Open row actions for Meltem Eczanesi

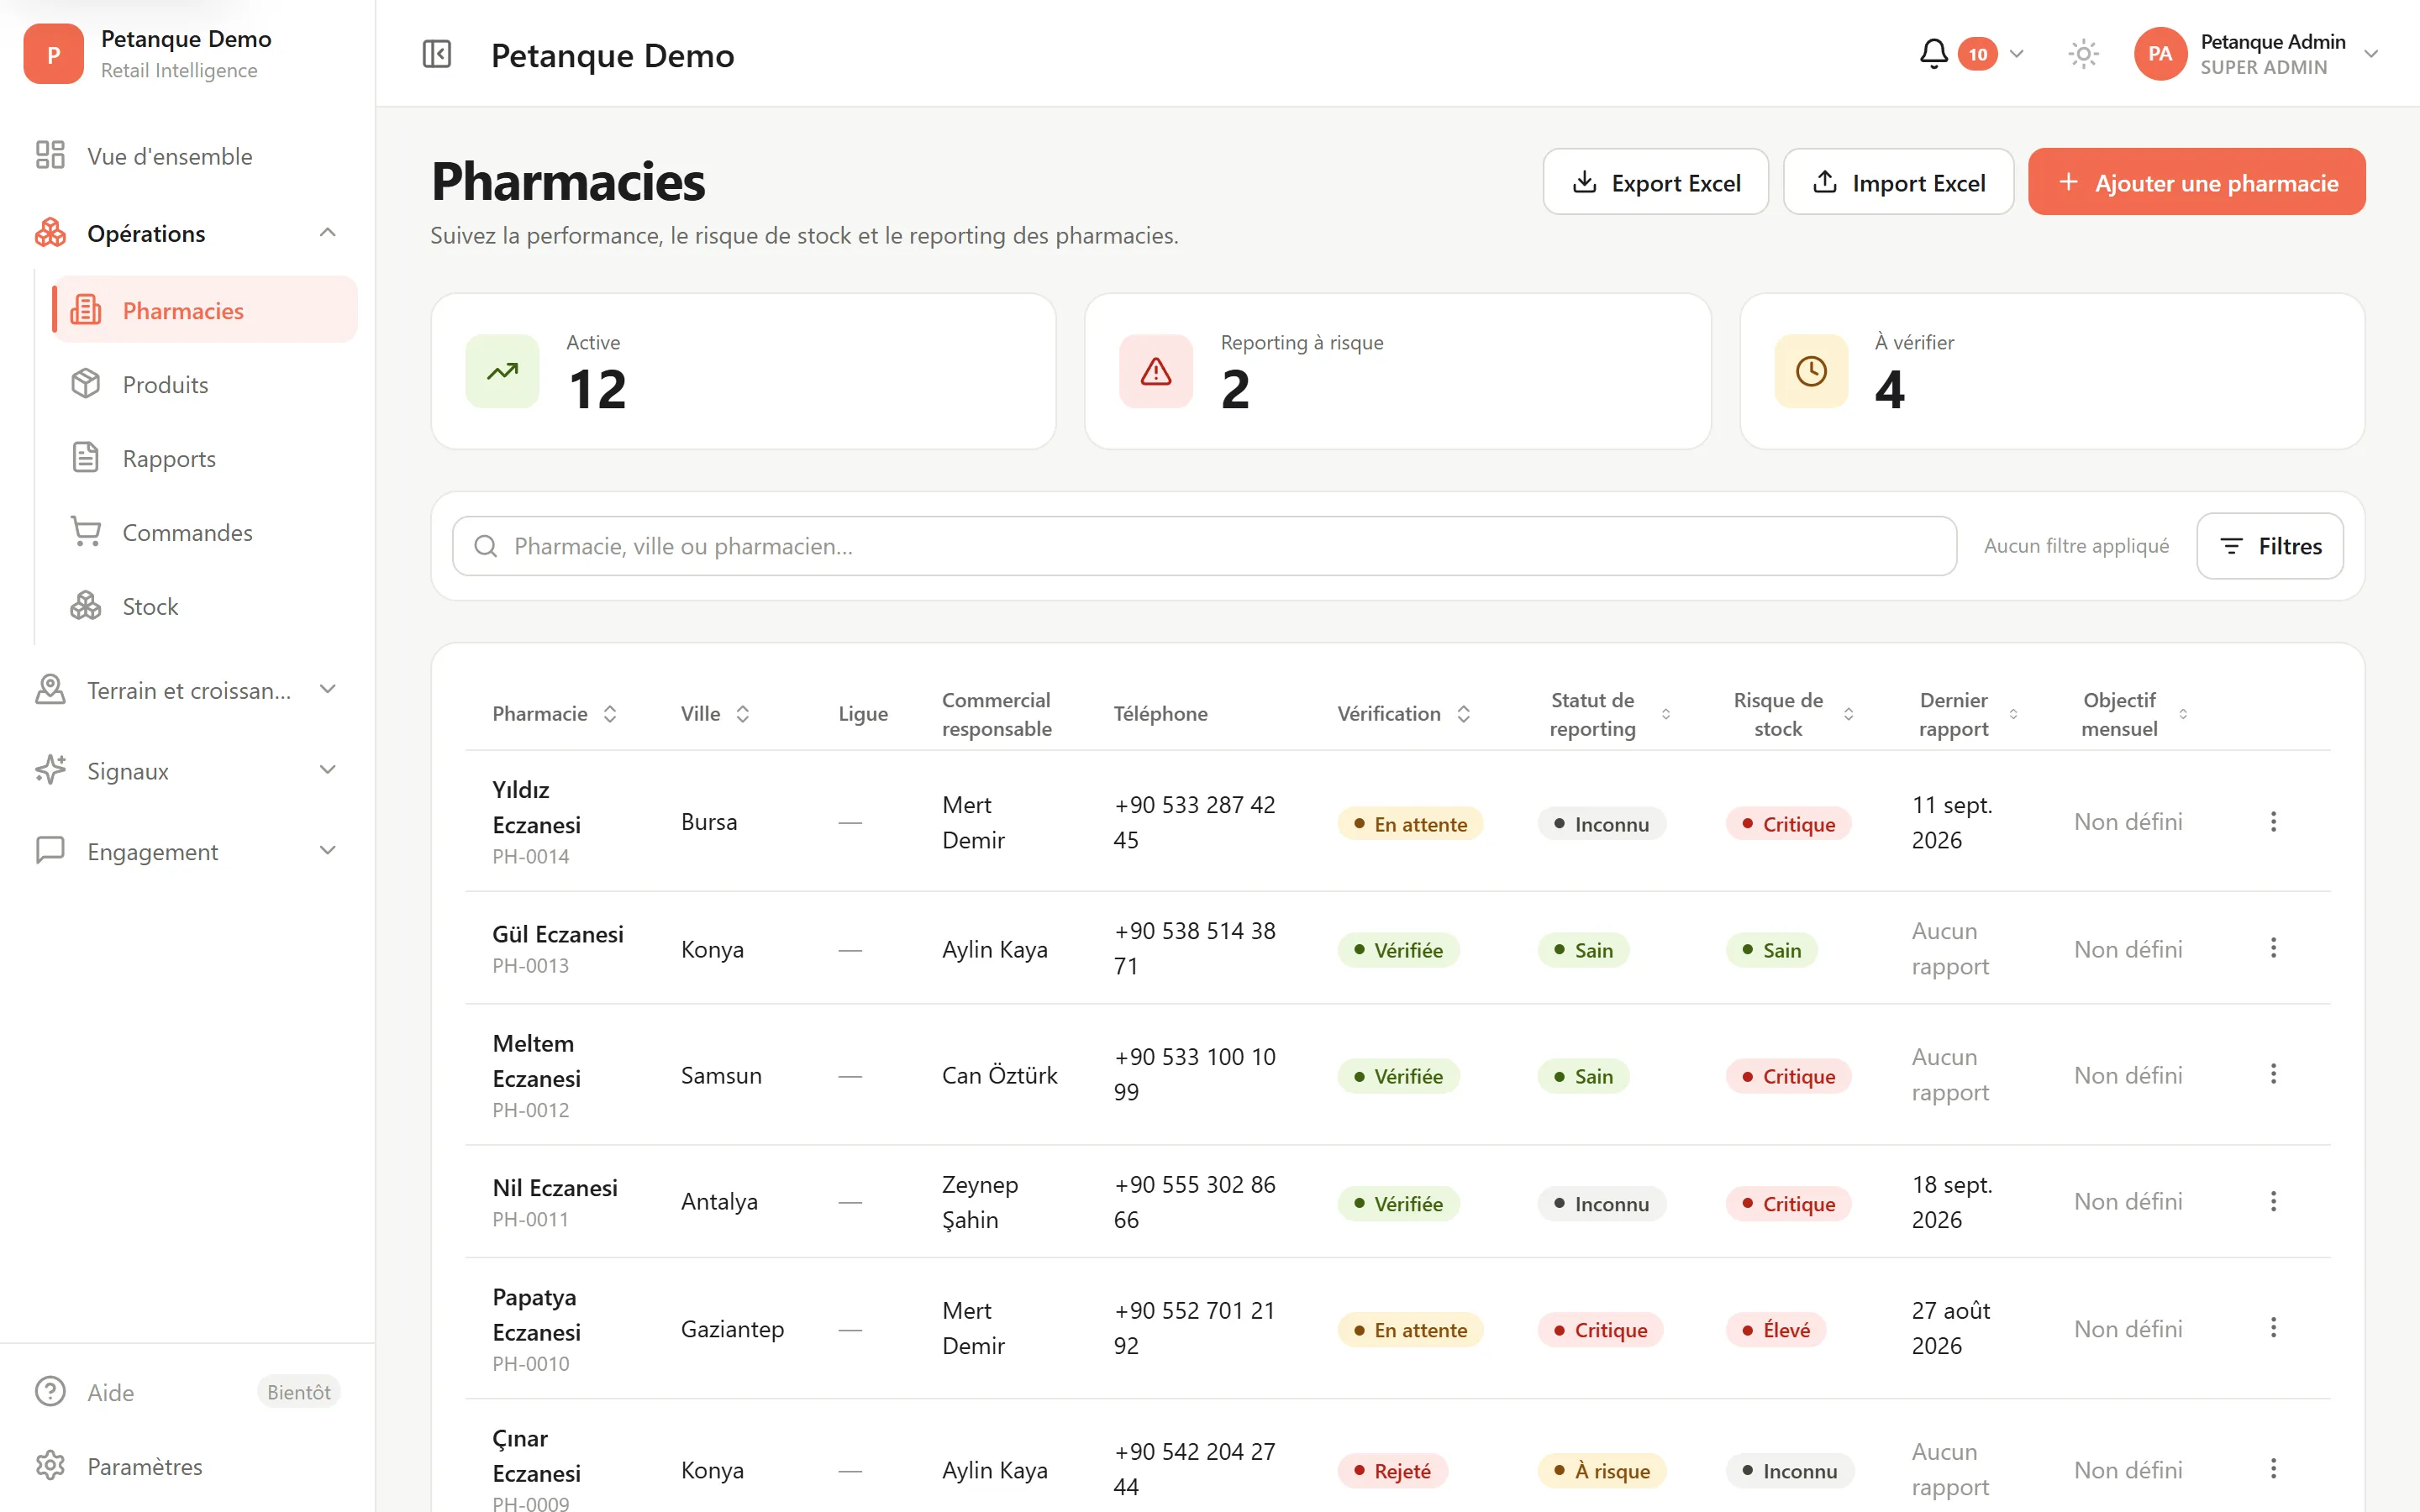click(2273, 1074)
